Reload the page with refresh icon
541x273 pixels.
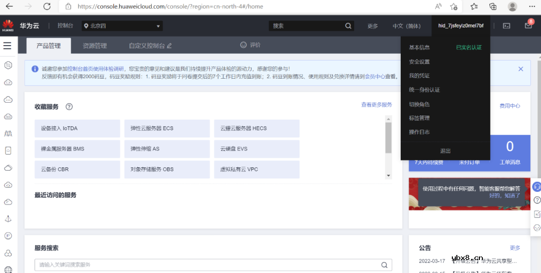click(x=47, y=7)
